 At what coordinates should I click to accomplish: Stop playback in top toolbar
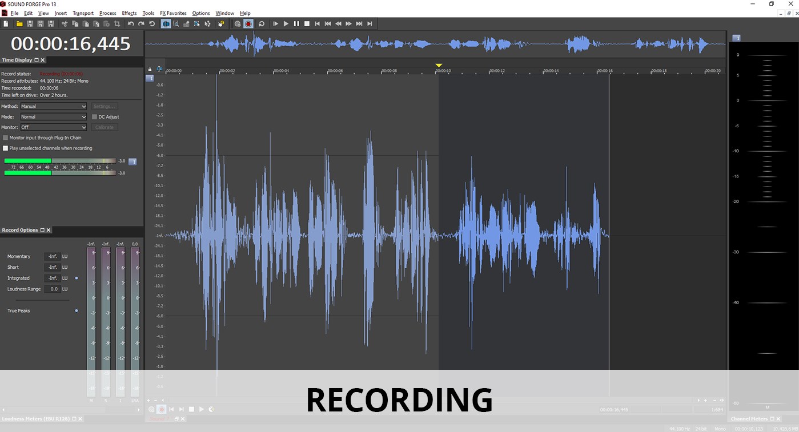click(x=307, y=23)
